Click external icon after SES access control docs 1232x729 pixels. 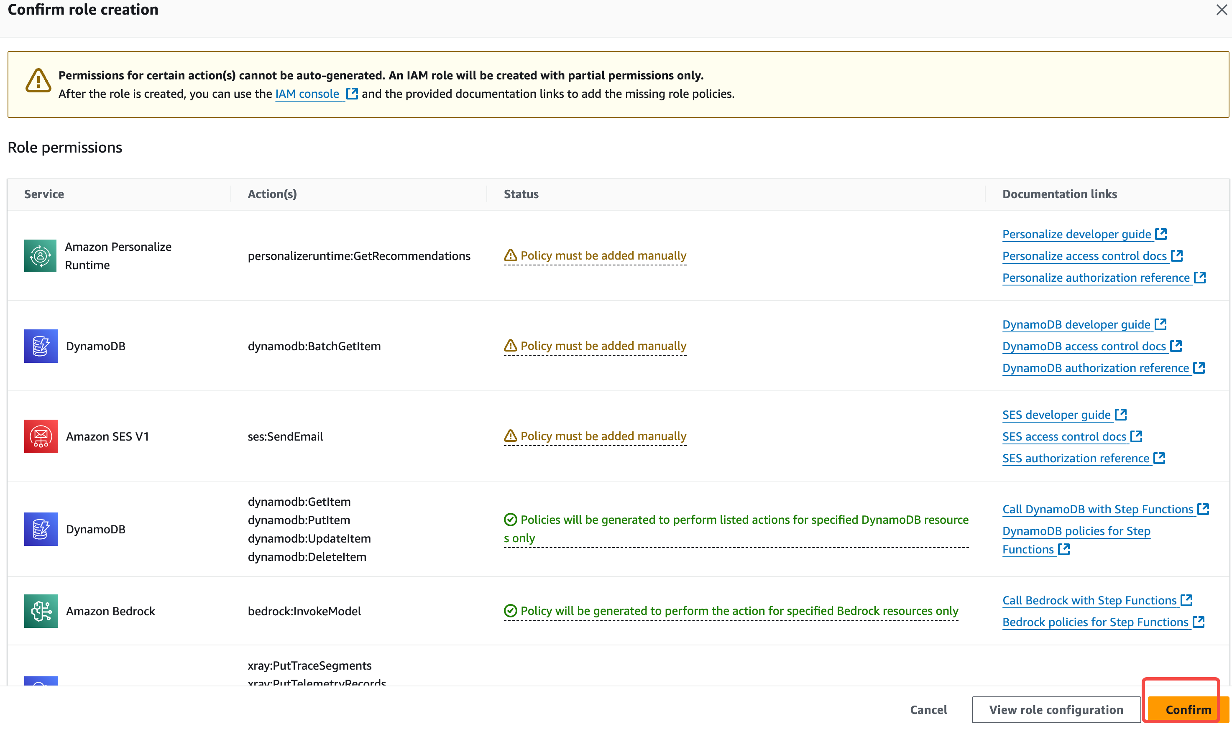pyautogui.click(x=1136, y=436)
